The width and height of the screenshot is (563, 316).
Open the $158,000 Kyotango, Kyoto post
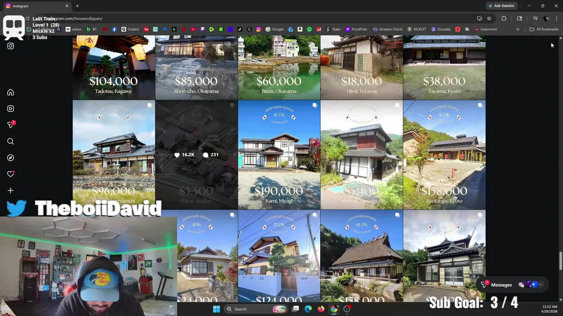tap(444, 155)
